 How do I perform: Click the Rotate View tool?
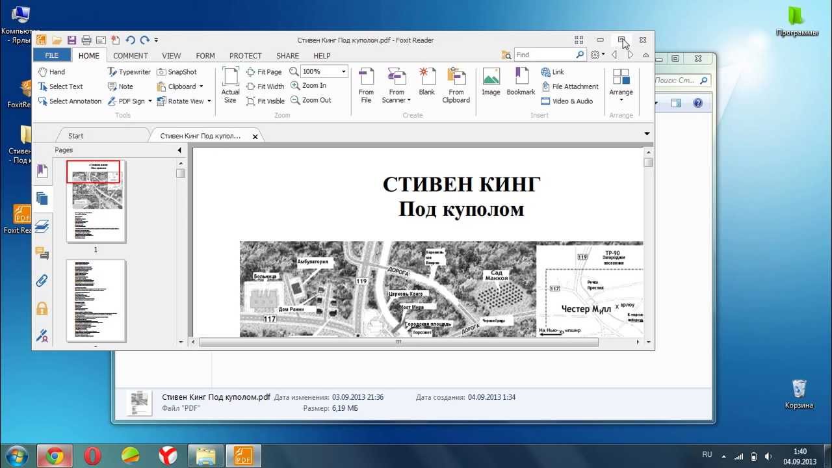(x=180, y=101)
